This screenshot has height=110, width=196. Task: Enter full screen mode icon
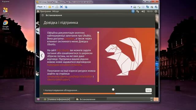[61, 7]
